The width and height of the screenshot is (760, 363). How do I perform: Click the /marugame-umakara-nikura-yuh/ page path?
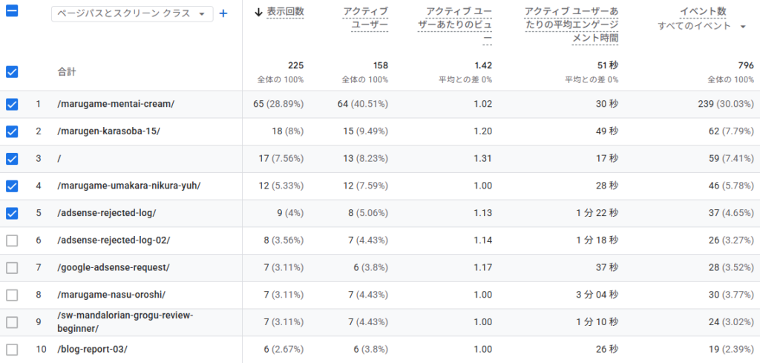click(x=128, y=186)
